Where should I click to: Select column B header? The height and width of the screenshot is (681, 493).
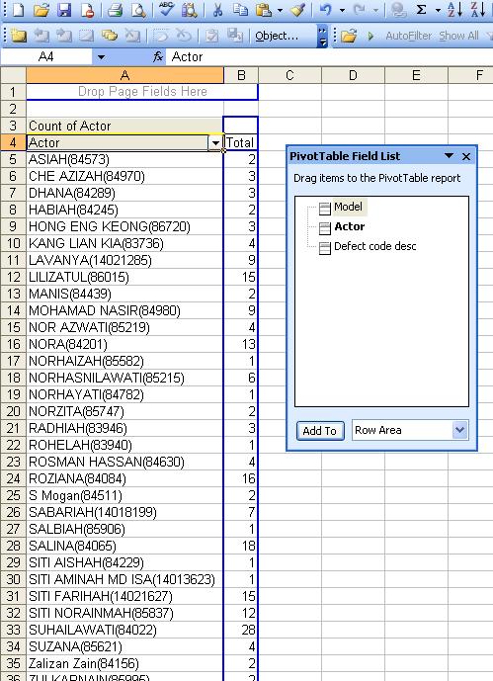241,75
